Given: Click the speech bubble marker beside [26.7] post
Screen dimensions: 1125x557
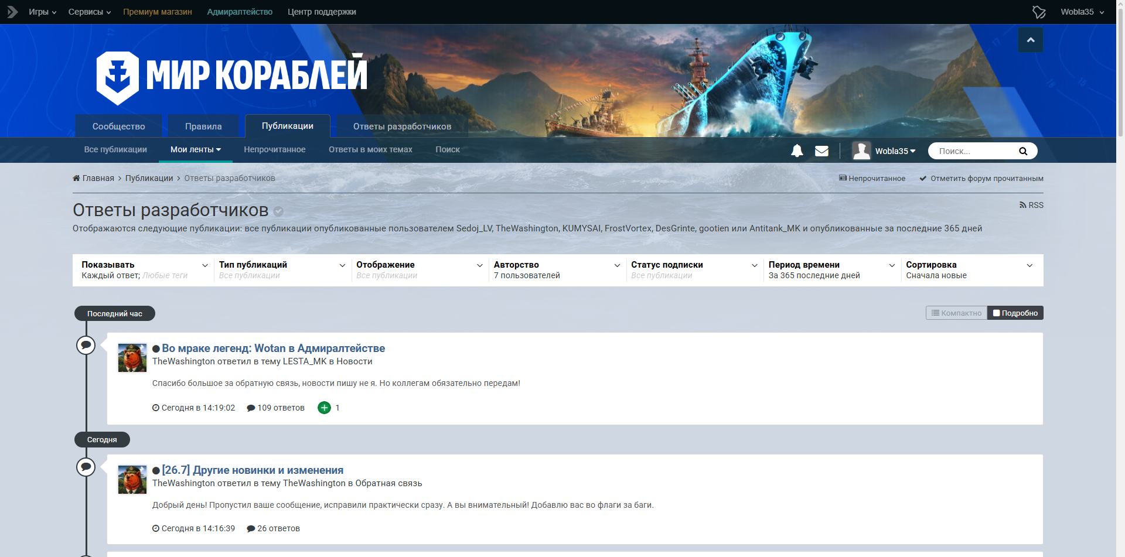Looking at the screenshot, I should point(86,467).
